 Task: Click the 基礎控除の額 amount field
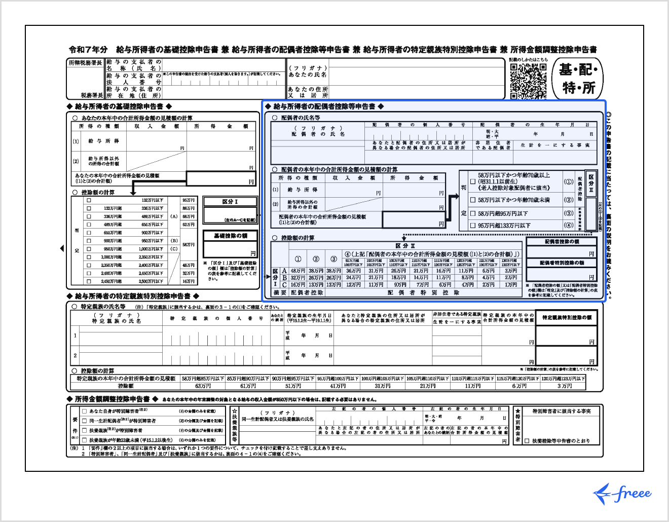coord(230,249)
